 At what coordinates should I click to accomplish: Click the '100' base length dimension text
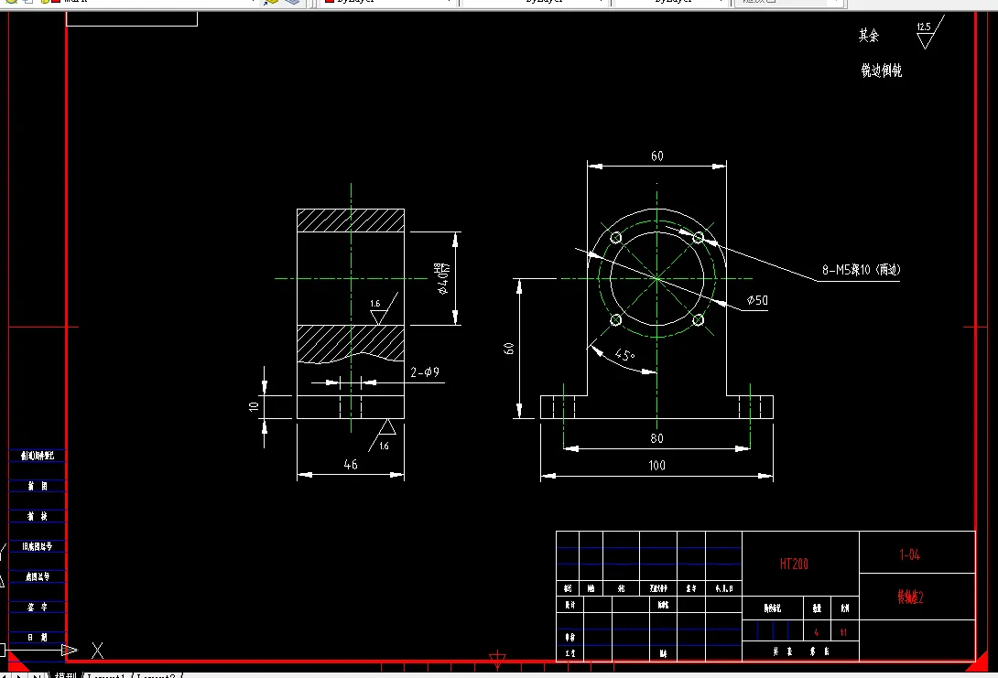pos(656,466)
